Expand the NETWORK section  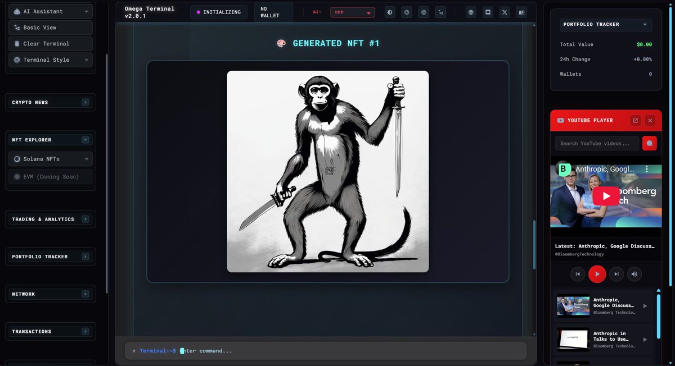pos(51,294)
